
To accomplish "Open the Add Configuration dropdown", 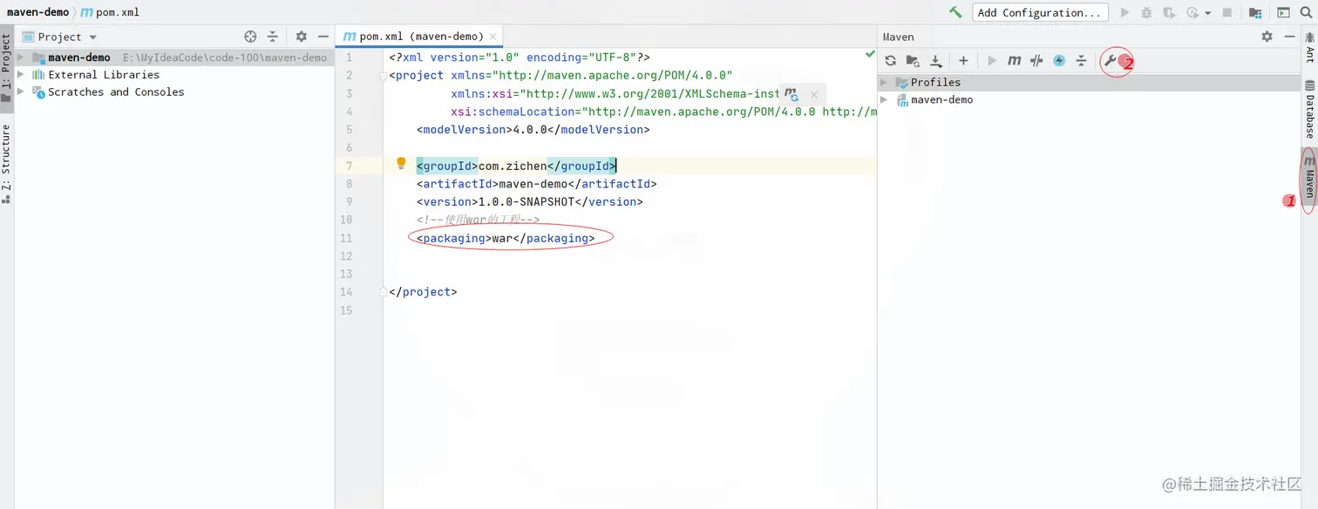I will point(1041,12).
